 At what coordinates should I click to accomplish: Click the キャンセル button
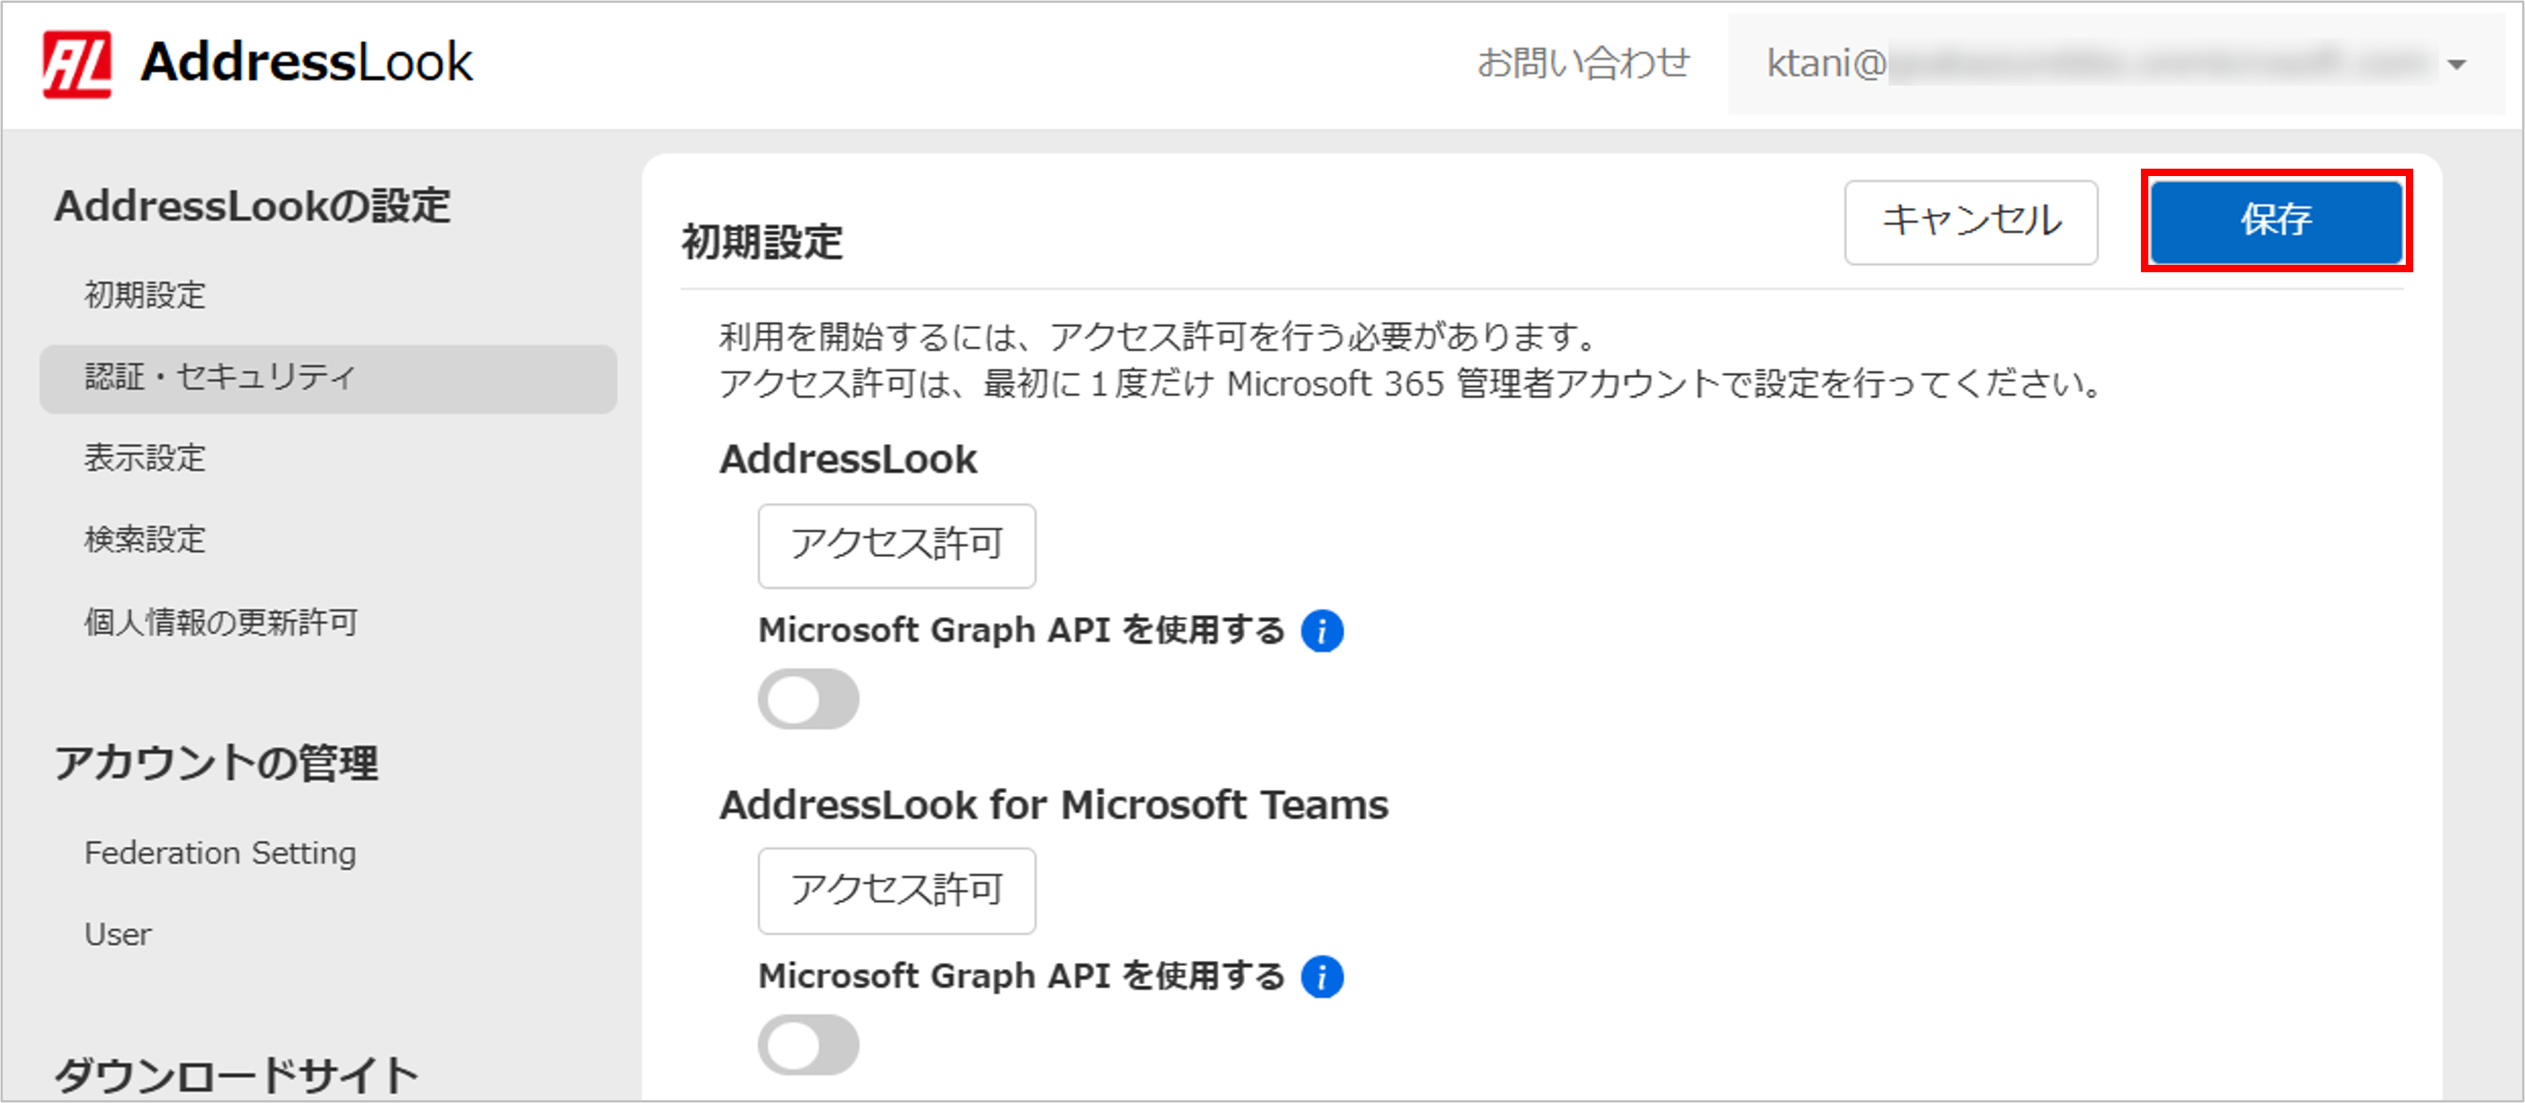(1970, 221)
